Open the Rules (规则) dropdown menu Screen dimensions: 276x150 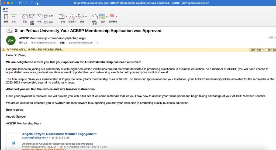click(86, 16)
